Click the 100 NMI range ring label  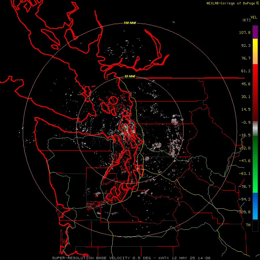tap(130, 23)
